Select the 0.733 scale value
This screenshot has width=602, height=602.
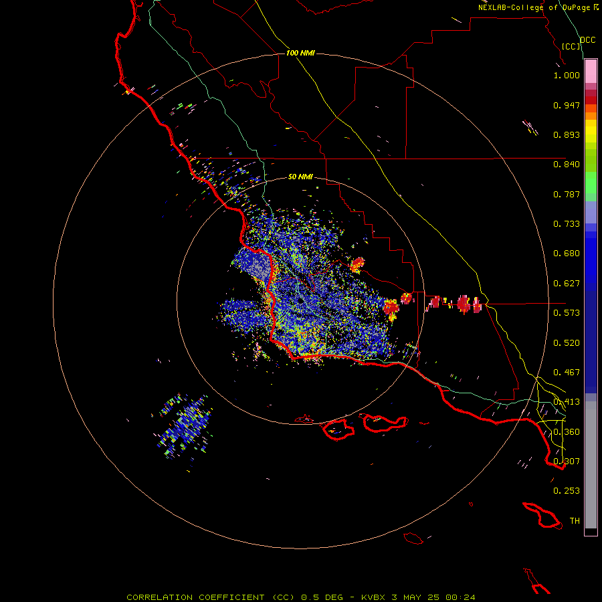(x=567, y=224)
